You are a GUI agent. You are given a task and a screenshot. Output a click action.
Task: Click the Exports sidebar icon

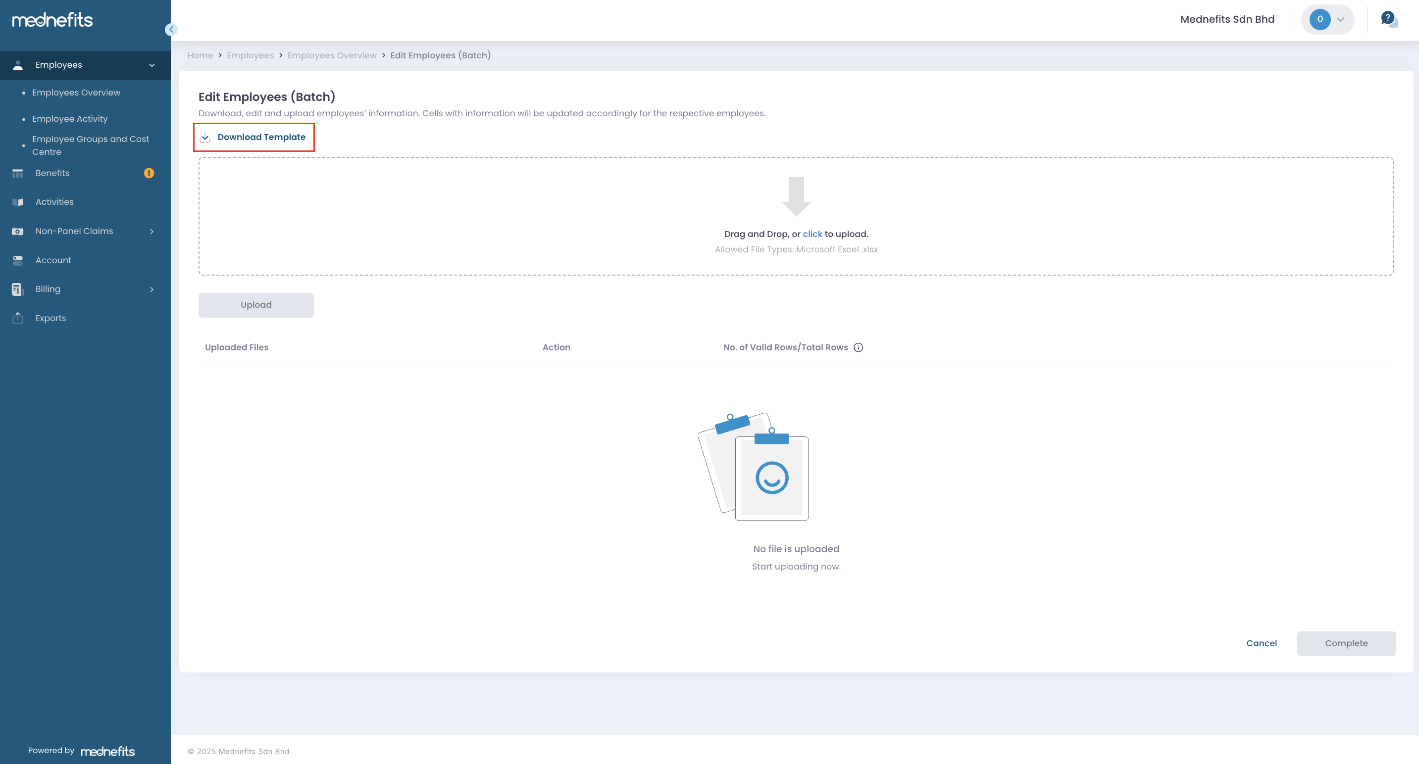18,318
